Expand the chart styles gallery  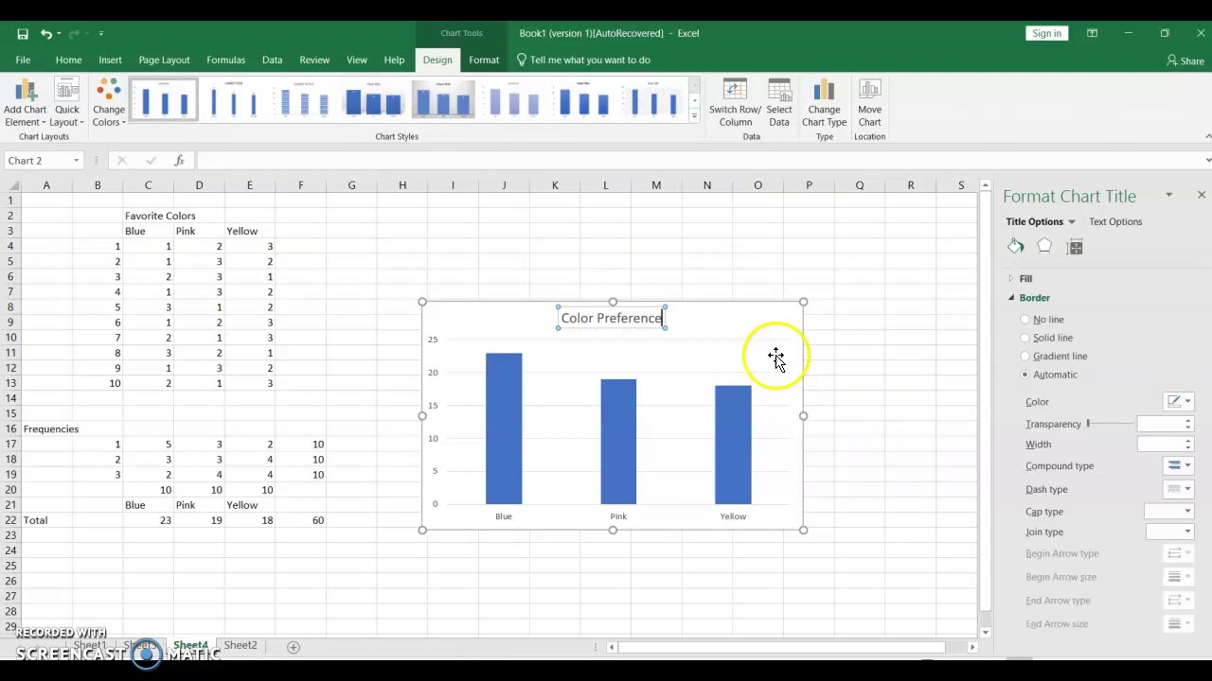(x=694, y=116)
